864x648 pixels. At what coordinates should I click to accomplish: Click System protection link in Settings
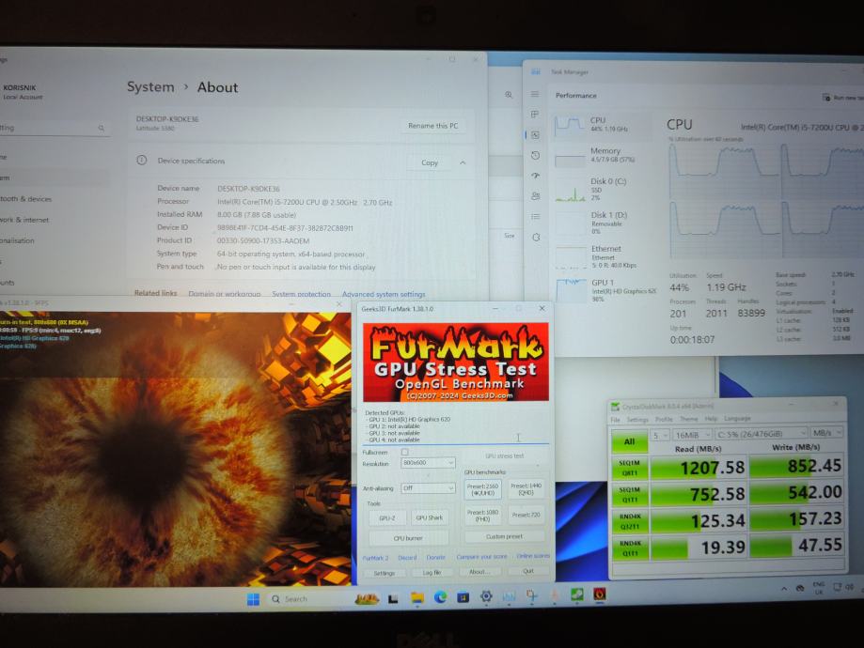click(x=301, y=294)
